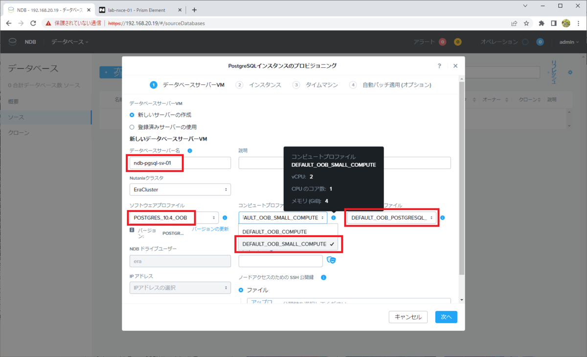
Task: Click the password field beside mask icon
Action: tap(281, 261)
